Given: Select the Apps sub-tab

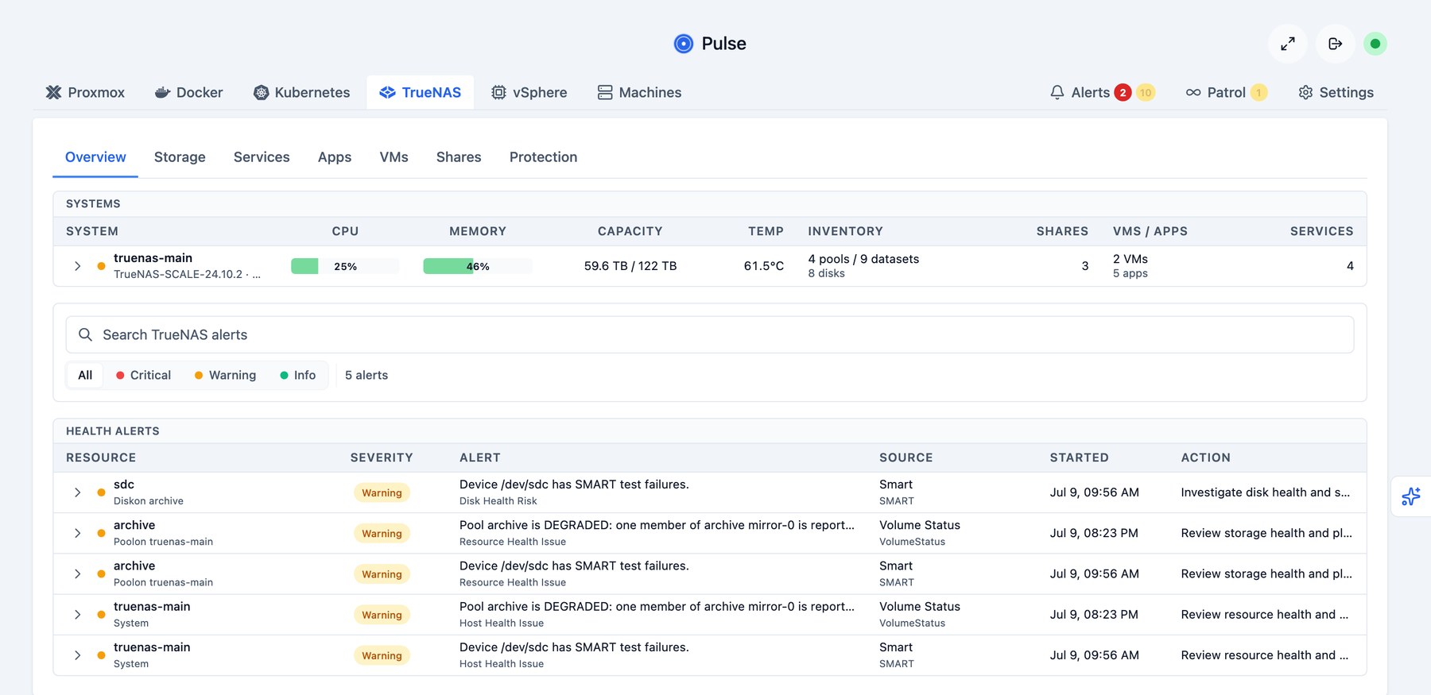Looking at the screenshot, I should 335,157.
